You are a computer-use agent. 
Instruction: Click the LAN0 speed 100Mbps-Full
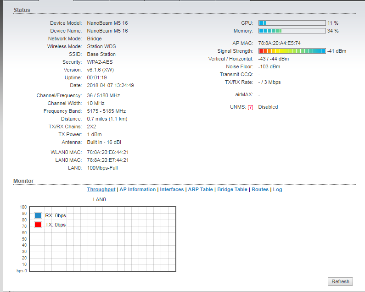coord(102,168)
